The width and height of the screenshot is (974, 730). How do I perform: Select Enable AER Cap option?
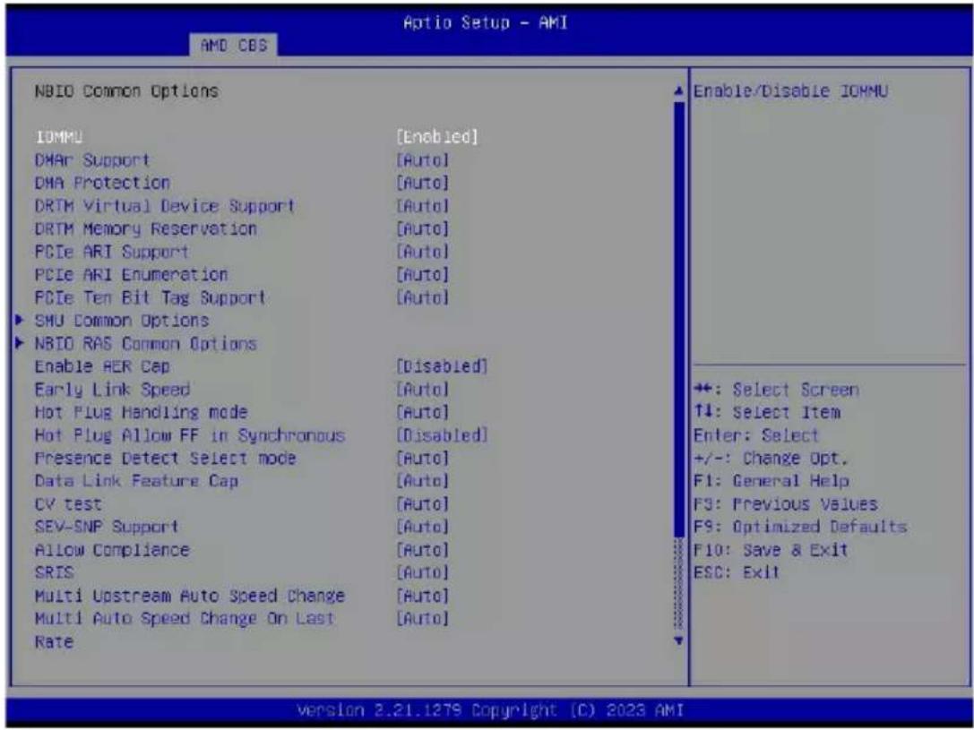[102, 367]
